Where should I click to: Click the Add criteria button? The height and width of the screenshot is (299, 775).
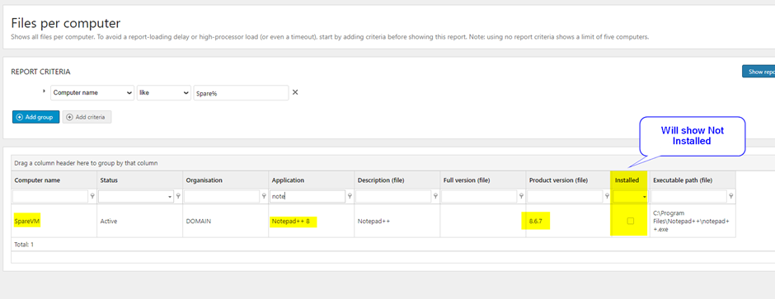[x=87, y=117]
